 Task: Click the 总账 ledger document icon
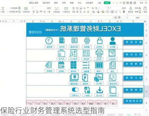[x=112, y=65]
